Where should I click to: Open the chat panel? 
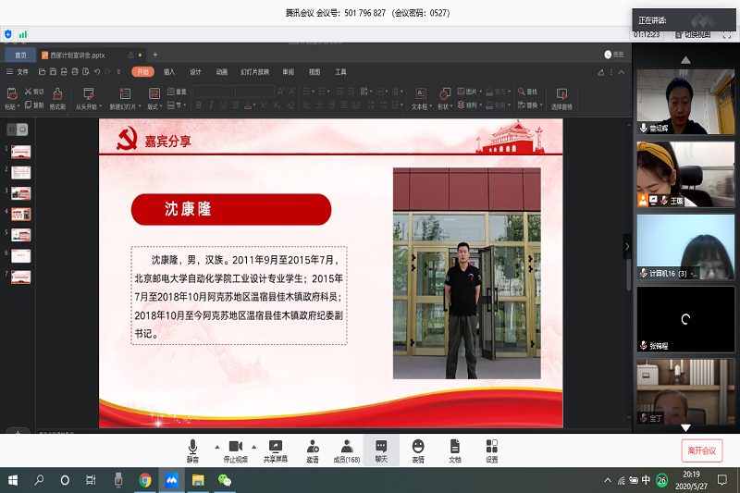pos(381,450)
